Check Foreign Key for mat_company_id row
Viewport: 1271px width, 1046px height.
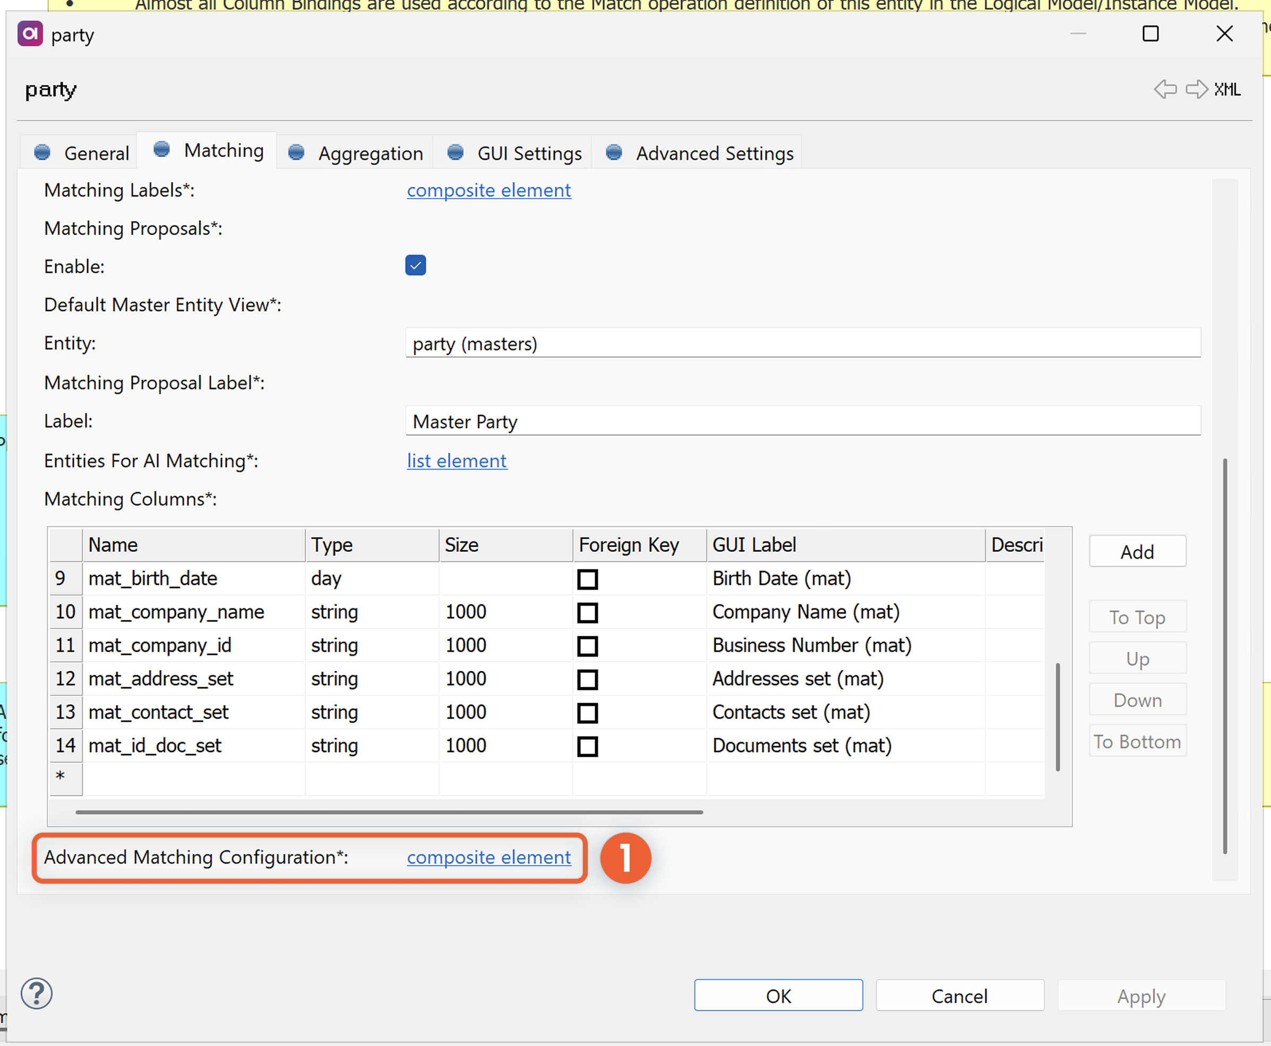[x=587, y=646]
